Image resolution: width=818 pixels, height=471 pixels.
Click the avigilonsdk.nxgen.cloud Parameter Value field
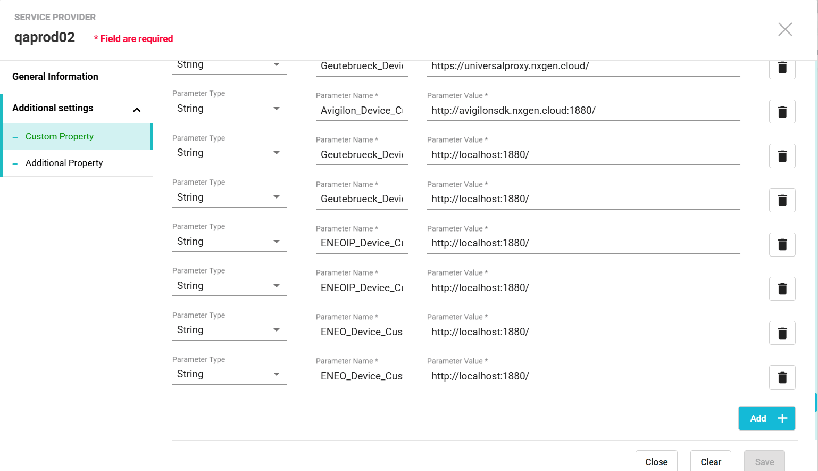[x=583, y=111]
